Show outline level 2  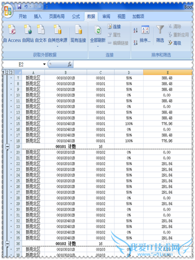[x=7, y=72]
